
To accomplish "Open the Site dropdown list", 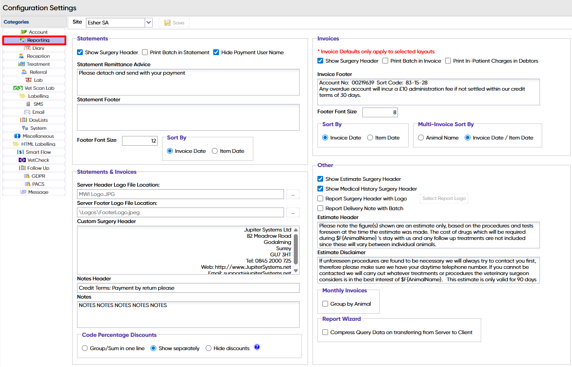I will coord(149,22).
